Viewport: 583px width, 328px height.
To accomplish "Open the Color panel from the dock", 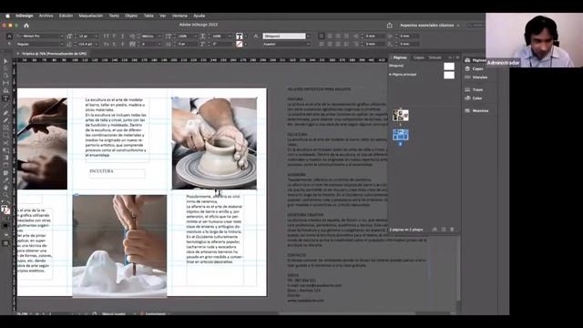I will pyautogui.click(x=474, y=98).
